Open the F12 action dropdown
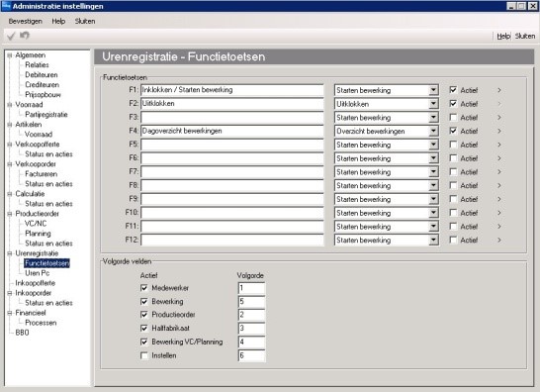The width and height of the screenshot is (540, 392). tap(433, 240)
